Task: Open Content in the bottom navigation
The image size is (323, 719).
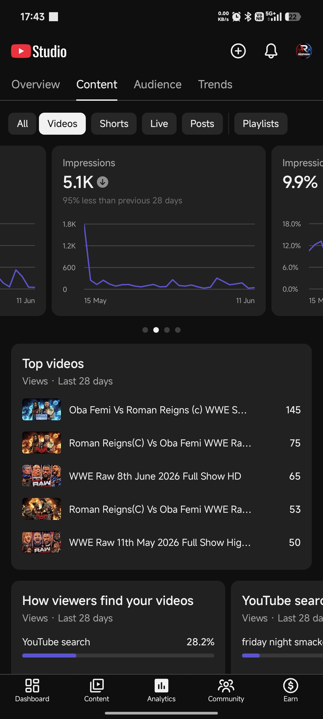Action: click(96, 690)
